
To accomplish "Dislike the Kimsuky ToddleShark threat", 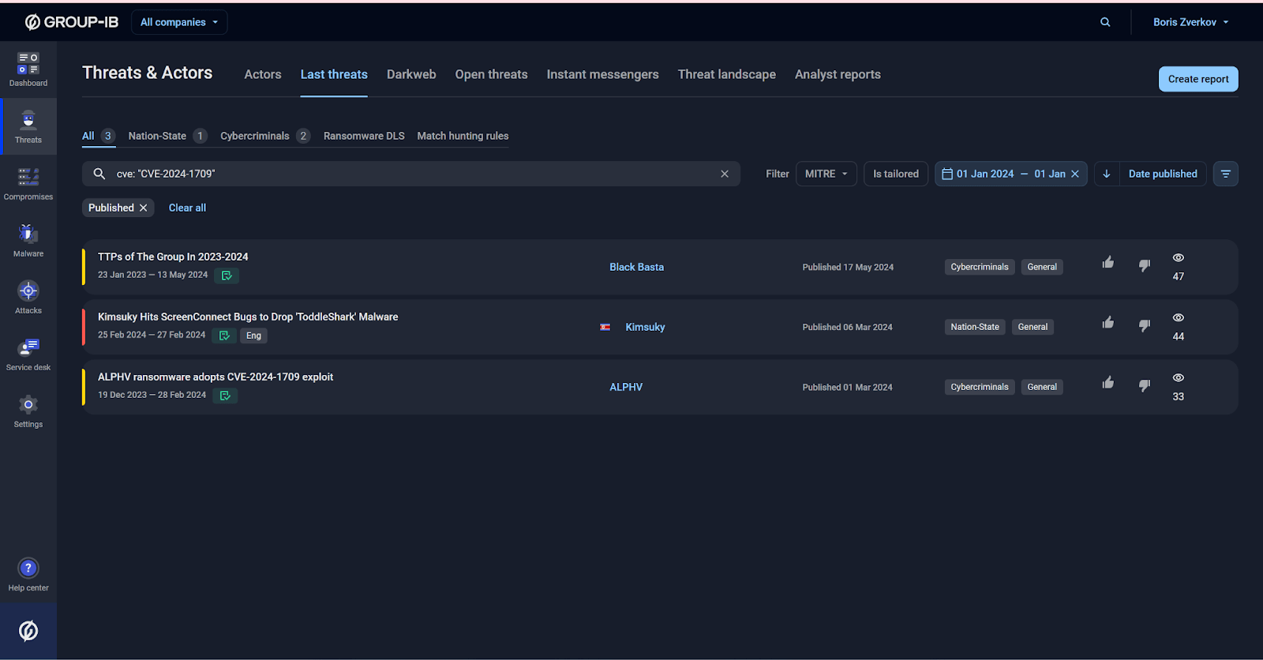I will pyautogui.click(x=1145, y=325).
